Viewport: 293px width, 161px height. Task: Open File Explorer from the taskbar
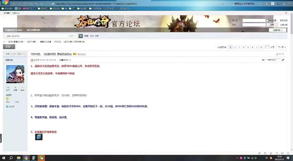point(19,158)
